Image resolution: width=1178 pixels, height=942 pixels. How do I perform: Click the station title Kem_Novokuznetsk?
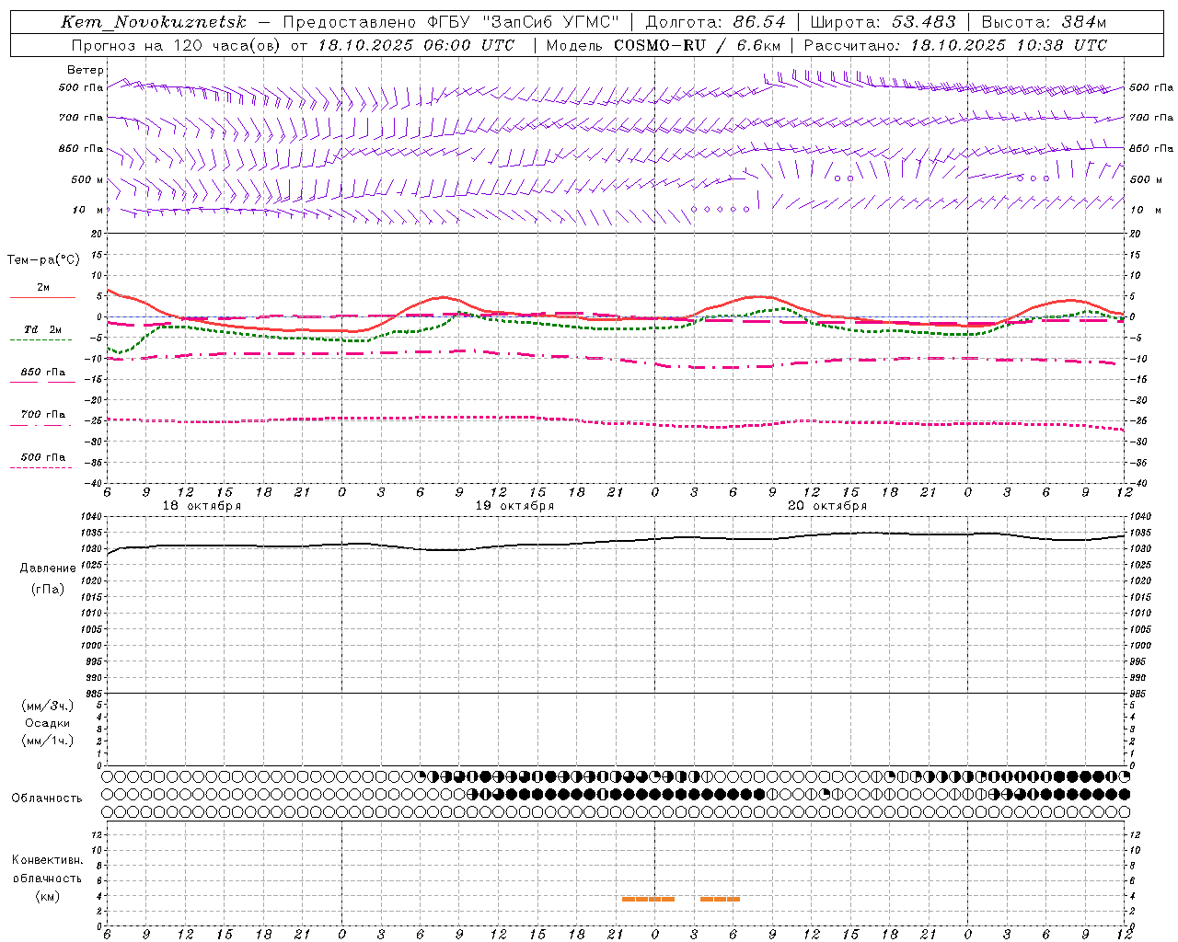point(154,22)
